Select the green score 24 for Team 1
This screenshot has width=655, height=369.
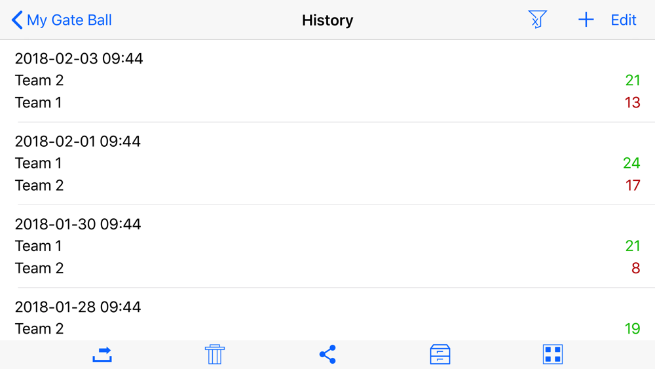tap(631, 163)
